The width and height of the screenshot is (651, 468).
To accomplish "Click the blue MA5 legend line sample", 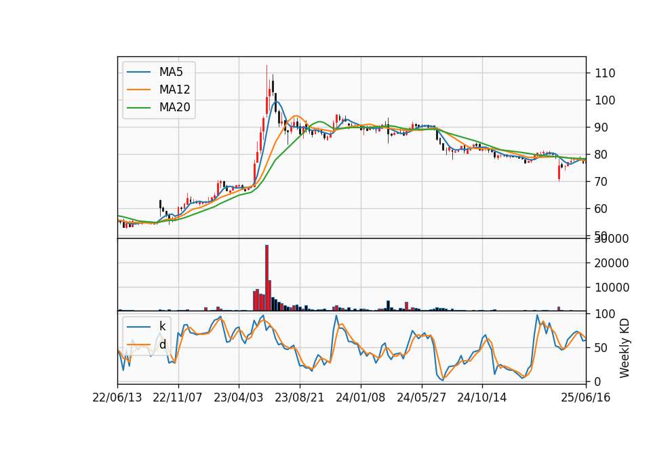I will click(x=138, y=72).
